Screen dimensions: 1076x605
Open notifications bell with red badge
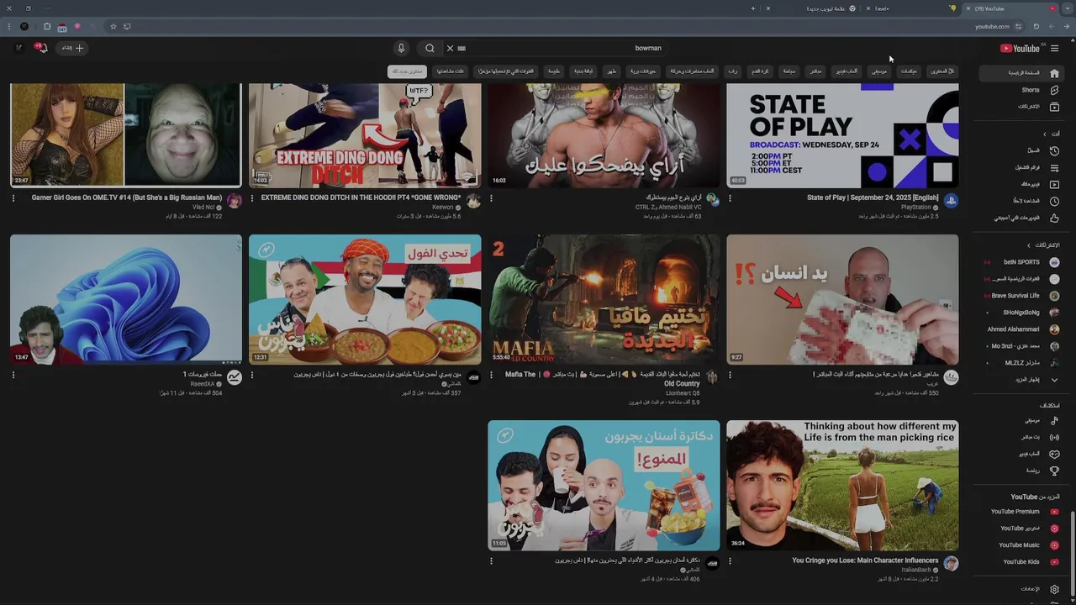40,48
